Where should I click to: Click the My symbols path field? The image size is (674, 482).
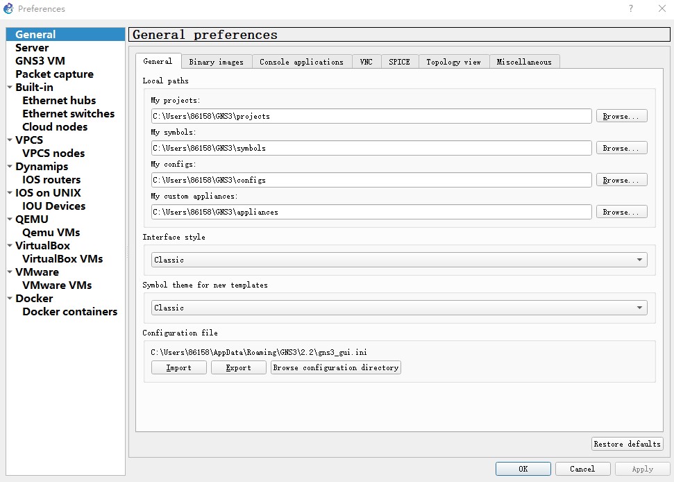pyautogui.click(x=371, y=148)
